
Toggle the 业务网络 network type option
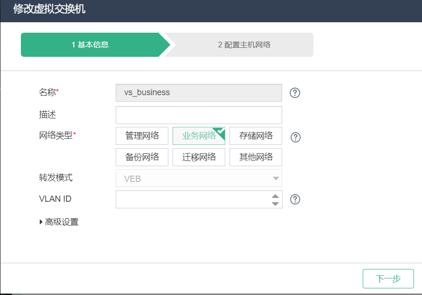[199, 136]
